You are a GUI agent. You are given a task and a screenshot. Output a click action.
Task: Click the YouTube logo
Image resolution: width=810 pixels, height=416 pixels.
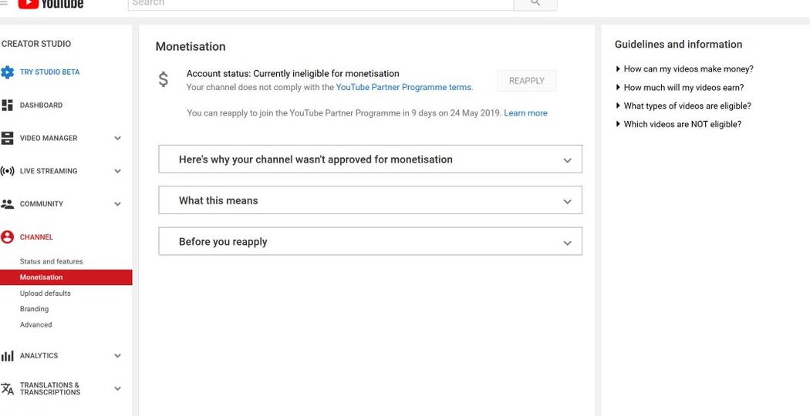51,3
